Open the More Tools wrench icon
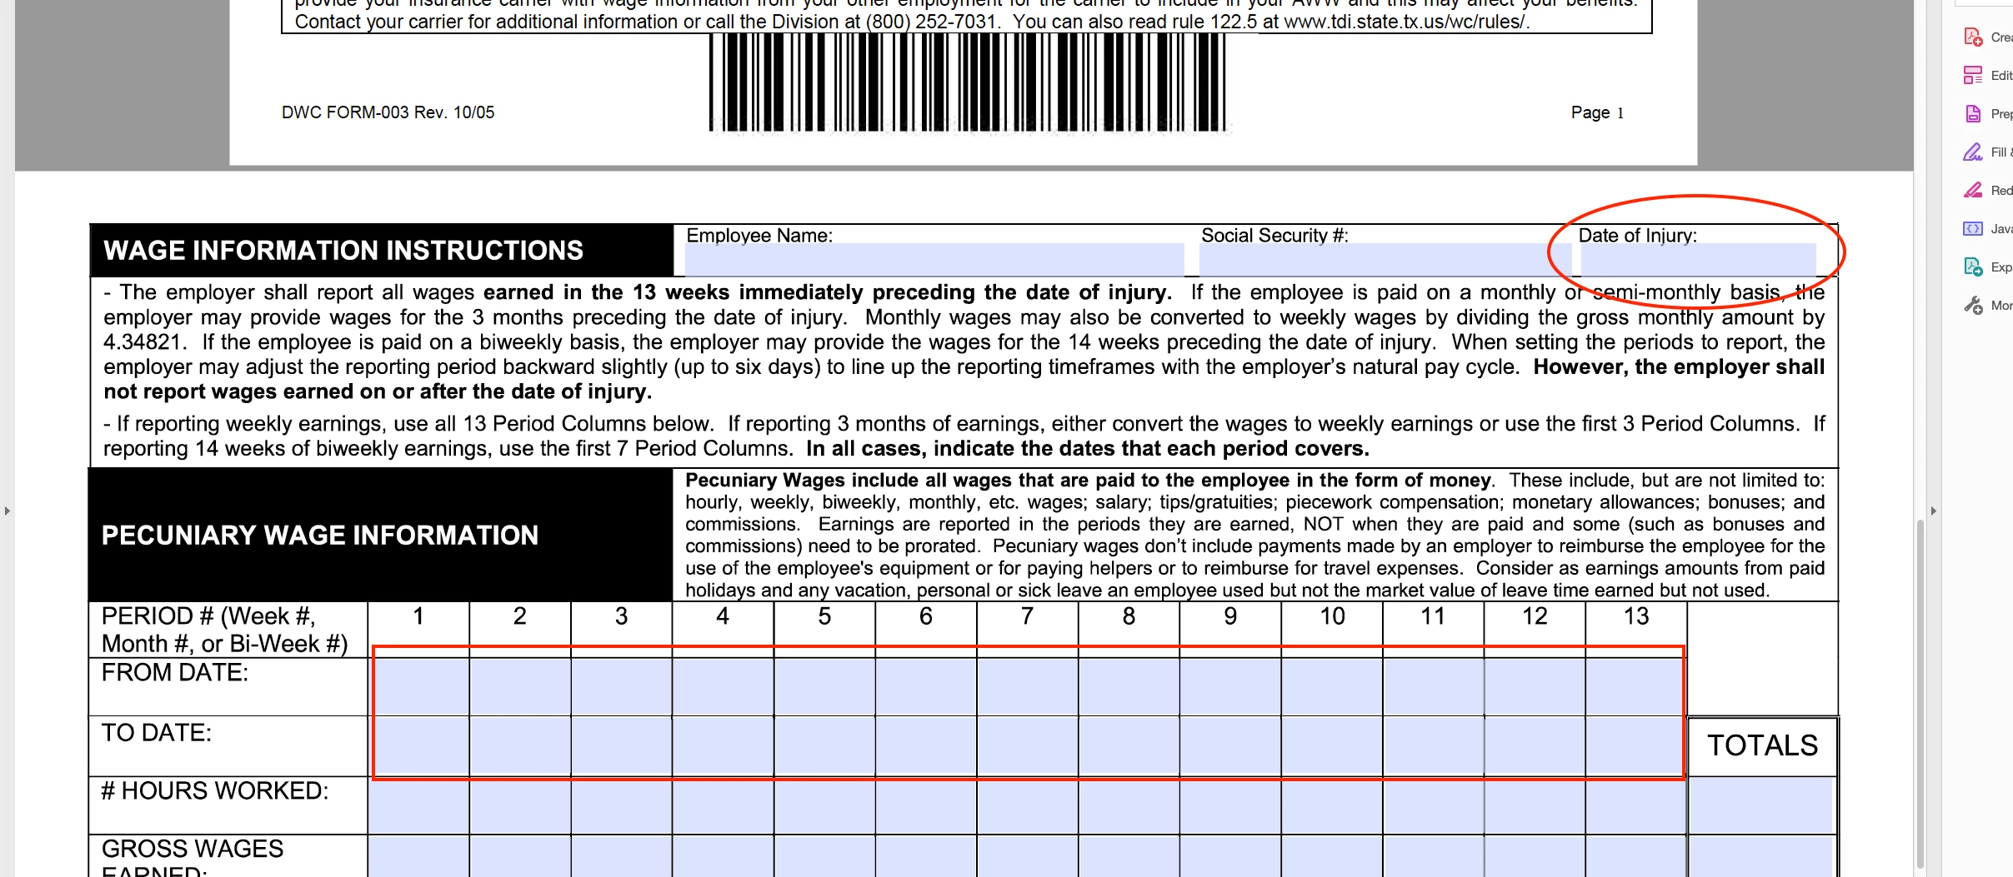2013x877 pixels. tap(1973, 305)
